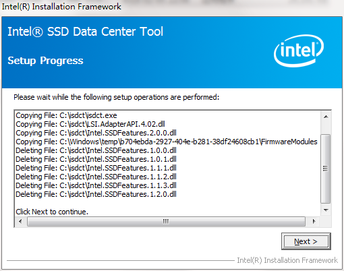Viewport: 344px width, 271px height.
Task: Click the Intel logo
Action: 299,51
